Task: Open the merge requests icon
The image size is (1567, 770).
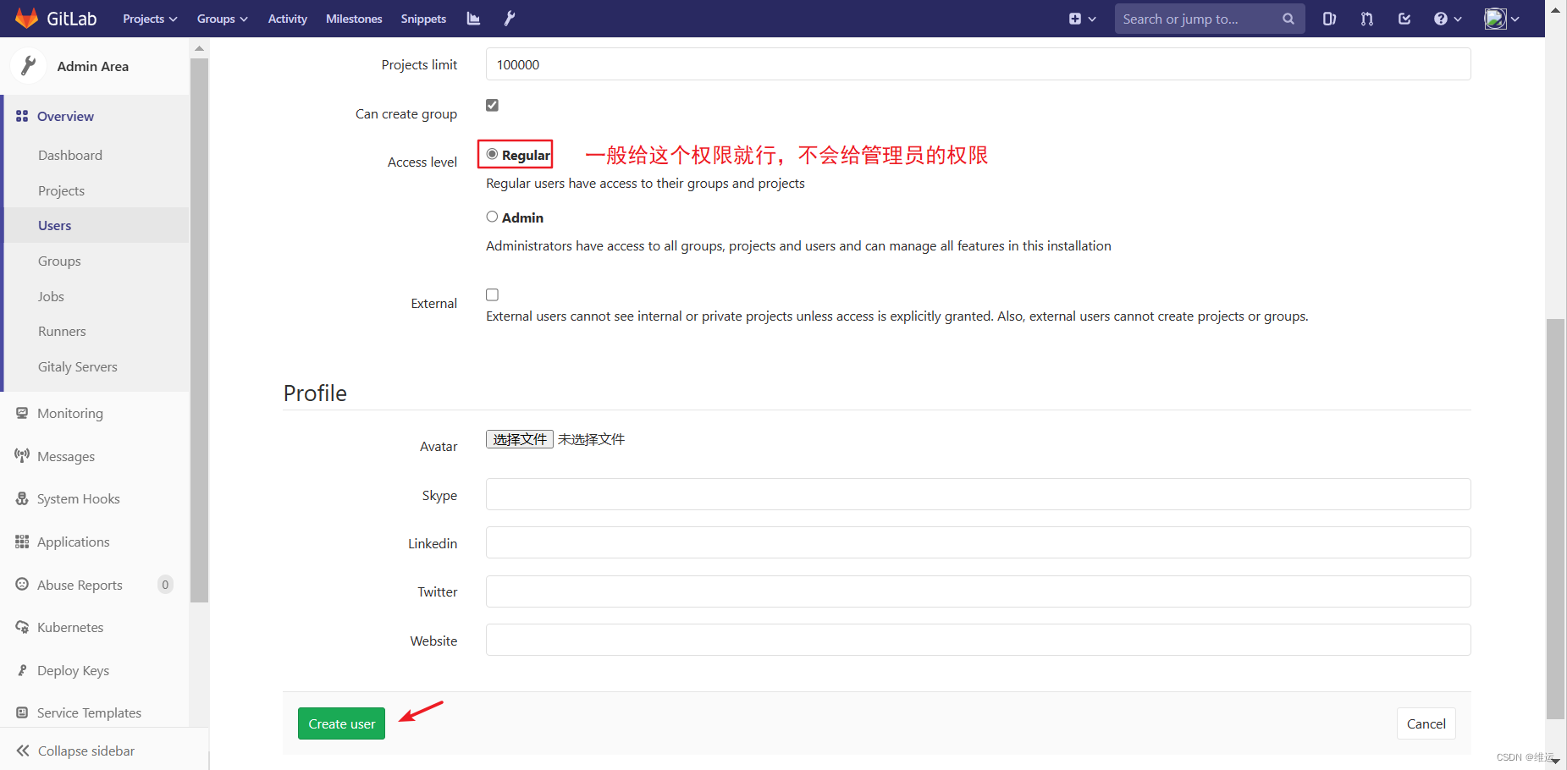Action: click(1367, 19)
